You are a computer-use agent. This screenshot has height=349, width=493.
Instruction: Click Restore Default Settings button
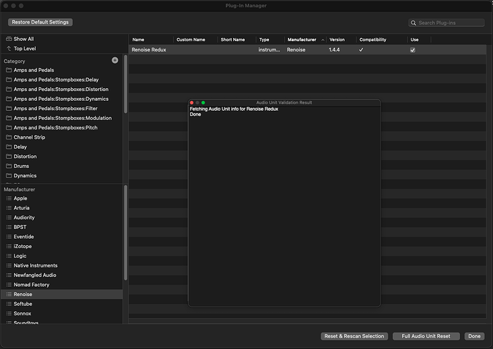pos(40,22)
